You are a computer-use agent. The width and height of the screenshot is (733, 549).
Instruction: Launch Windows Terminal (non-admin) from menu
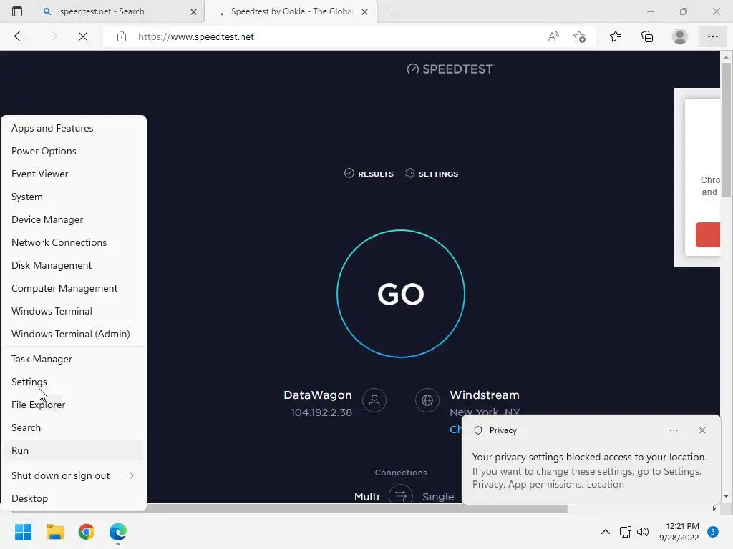(74, 311)
